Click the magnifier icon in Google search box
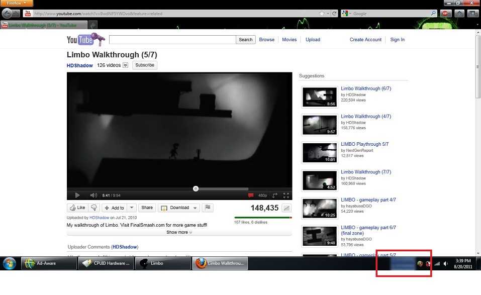The width and height of the screenshot is (481, 295). (x=433, y=14)
